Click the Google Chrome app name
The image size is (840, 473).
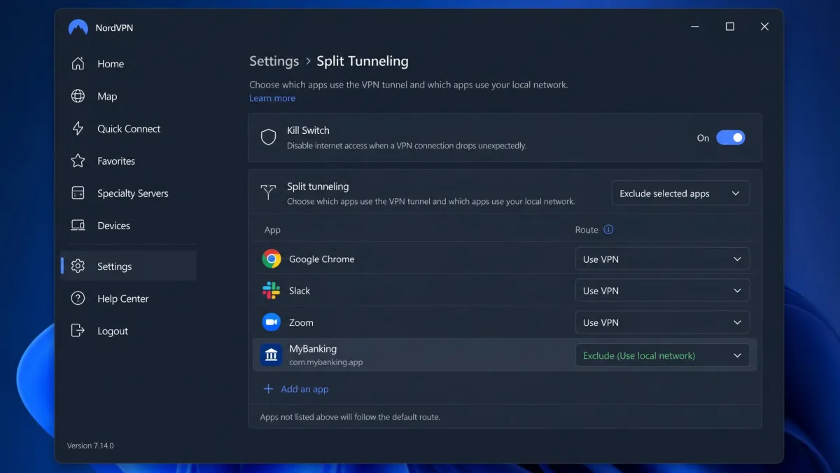tap(322, 259)
